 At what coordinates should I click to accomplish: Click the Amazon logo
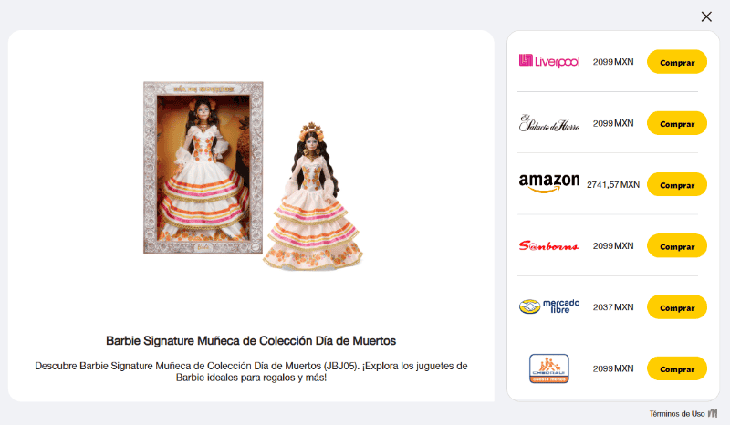pyautogui.click(x=549, y=183)
